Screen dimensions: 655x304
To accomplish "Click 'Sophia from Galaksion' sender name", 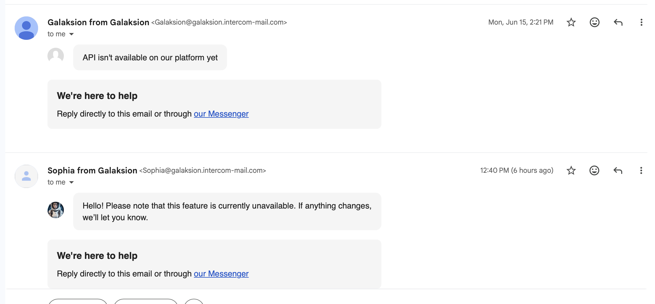I will pos(92,170).
